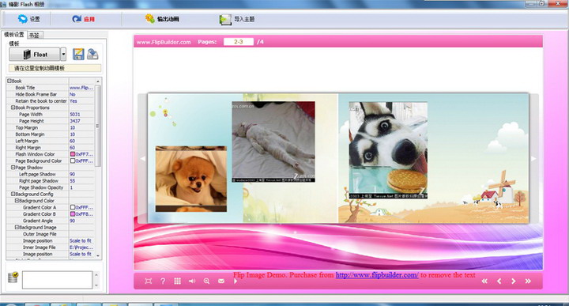
Task: Click the Pages number input field
Action: pos(239,42)
